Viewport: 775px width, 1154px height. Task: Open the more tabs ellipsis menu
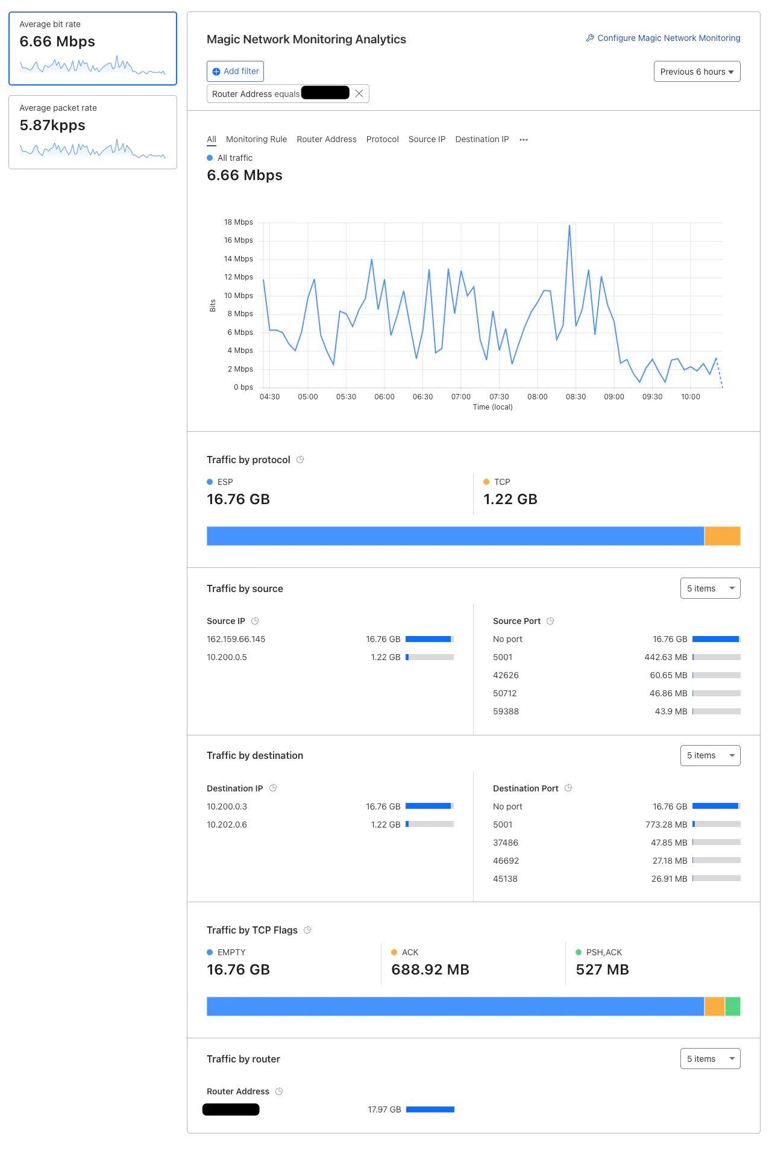(x=524, y=140)
